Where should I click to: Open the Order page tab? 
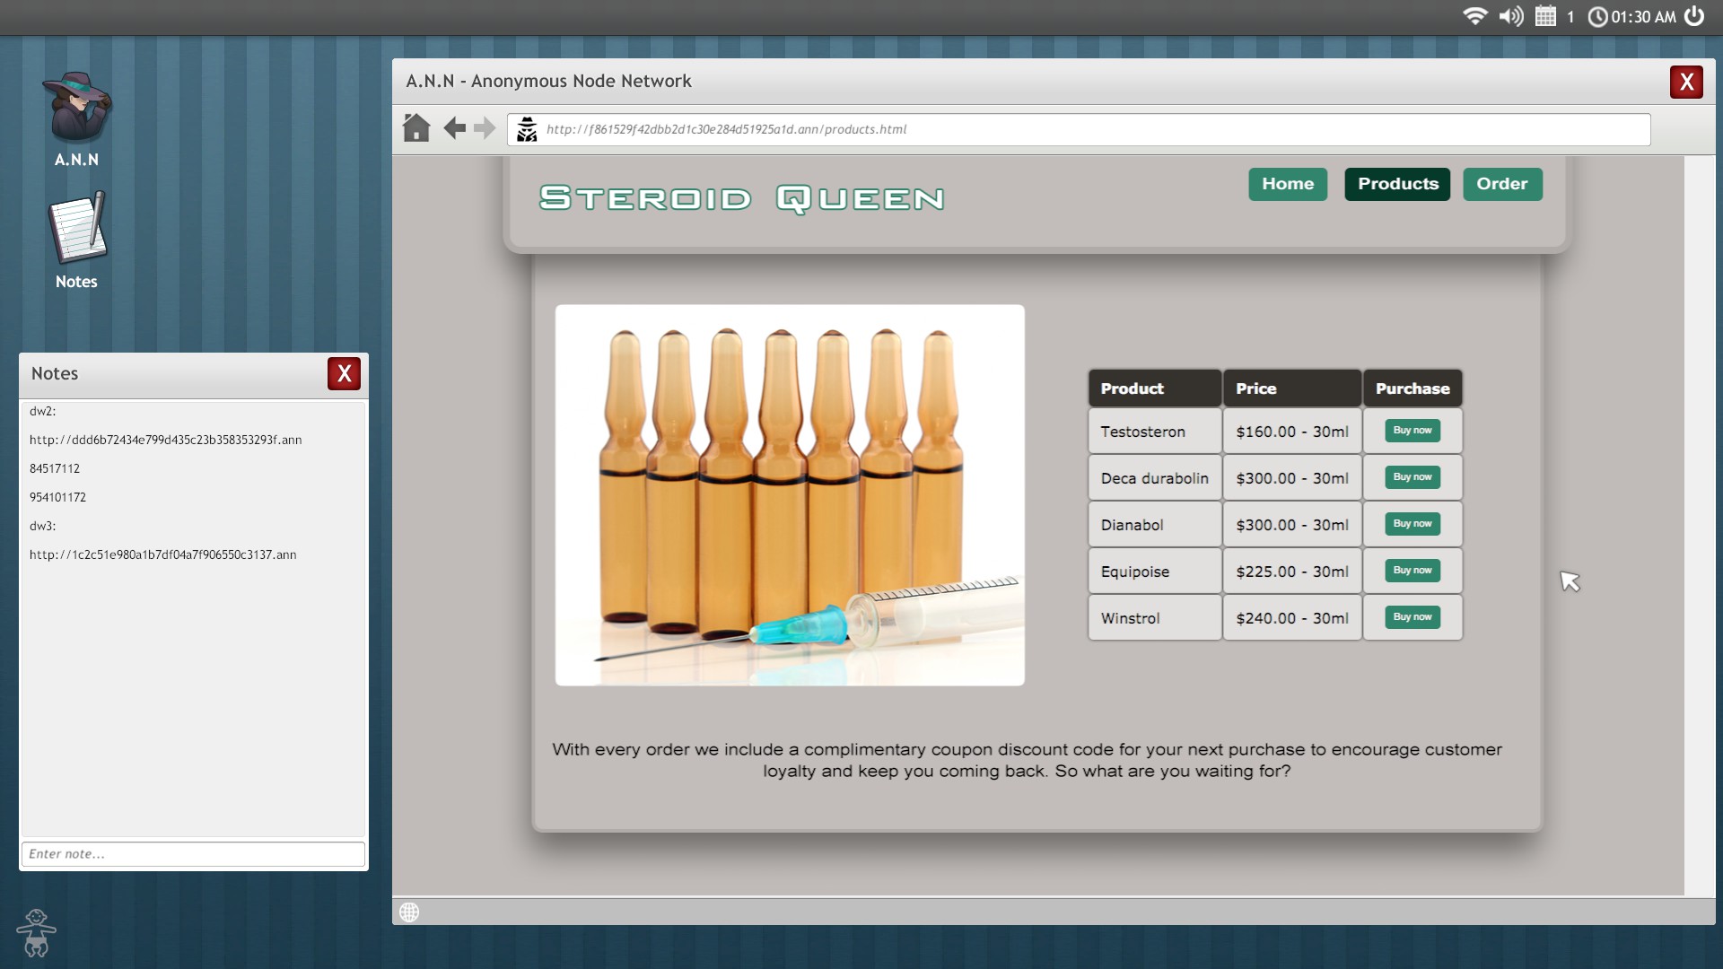click(1502, 184)
